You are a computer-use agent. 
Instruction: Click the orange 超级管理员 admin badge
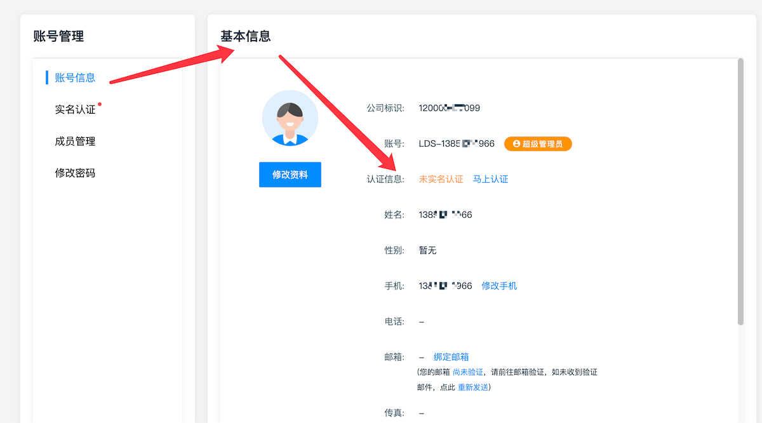coord(538,144)
